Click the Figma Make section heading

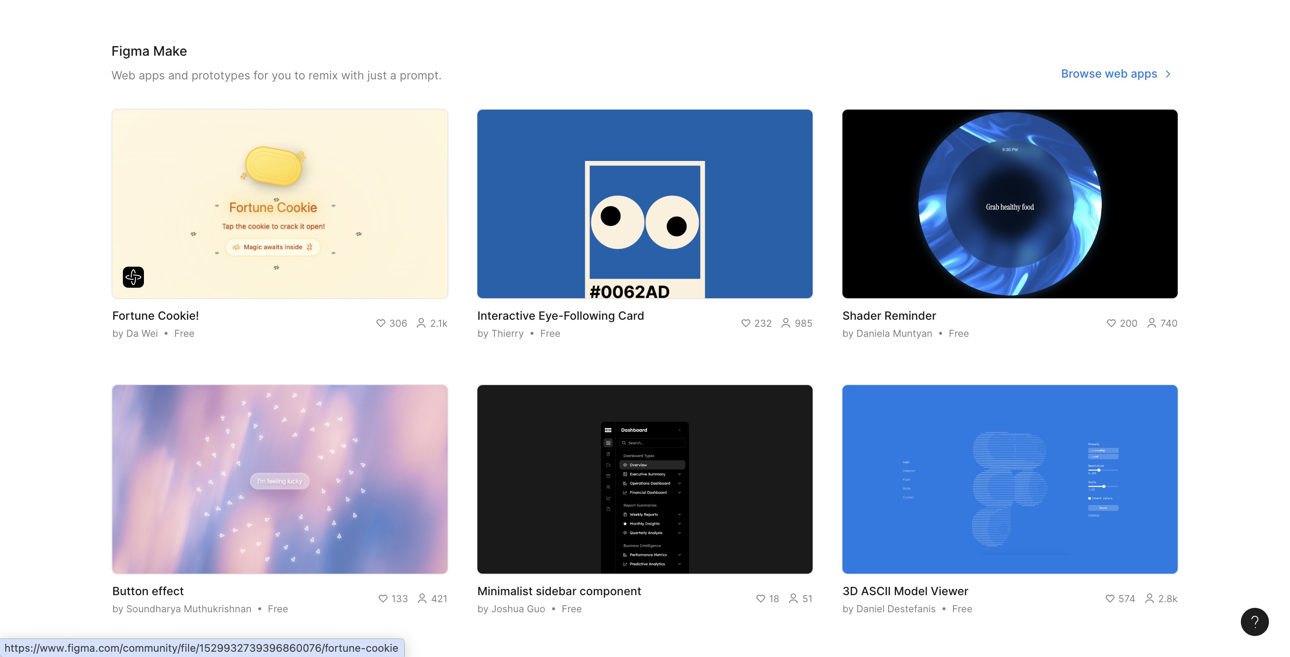149,51
